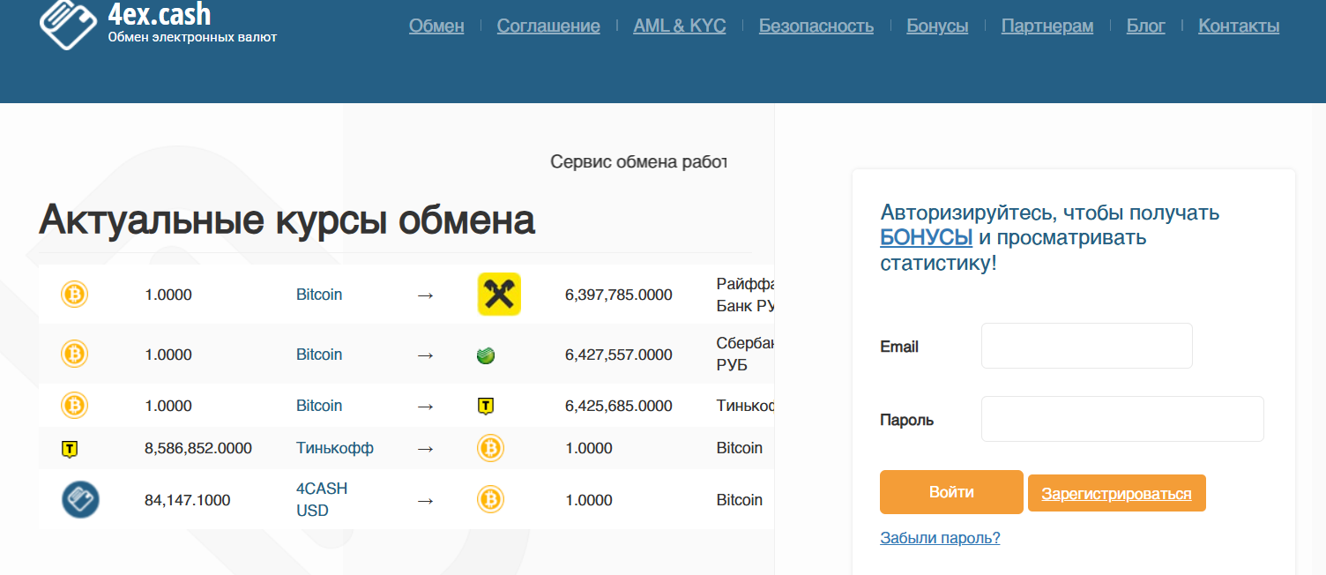
Task: Click the Зарегистрироваться button
Action: pyautogui.click(x=1117, y=494)
